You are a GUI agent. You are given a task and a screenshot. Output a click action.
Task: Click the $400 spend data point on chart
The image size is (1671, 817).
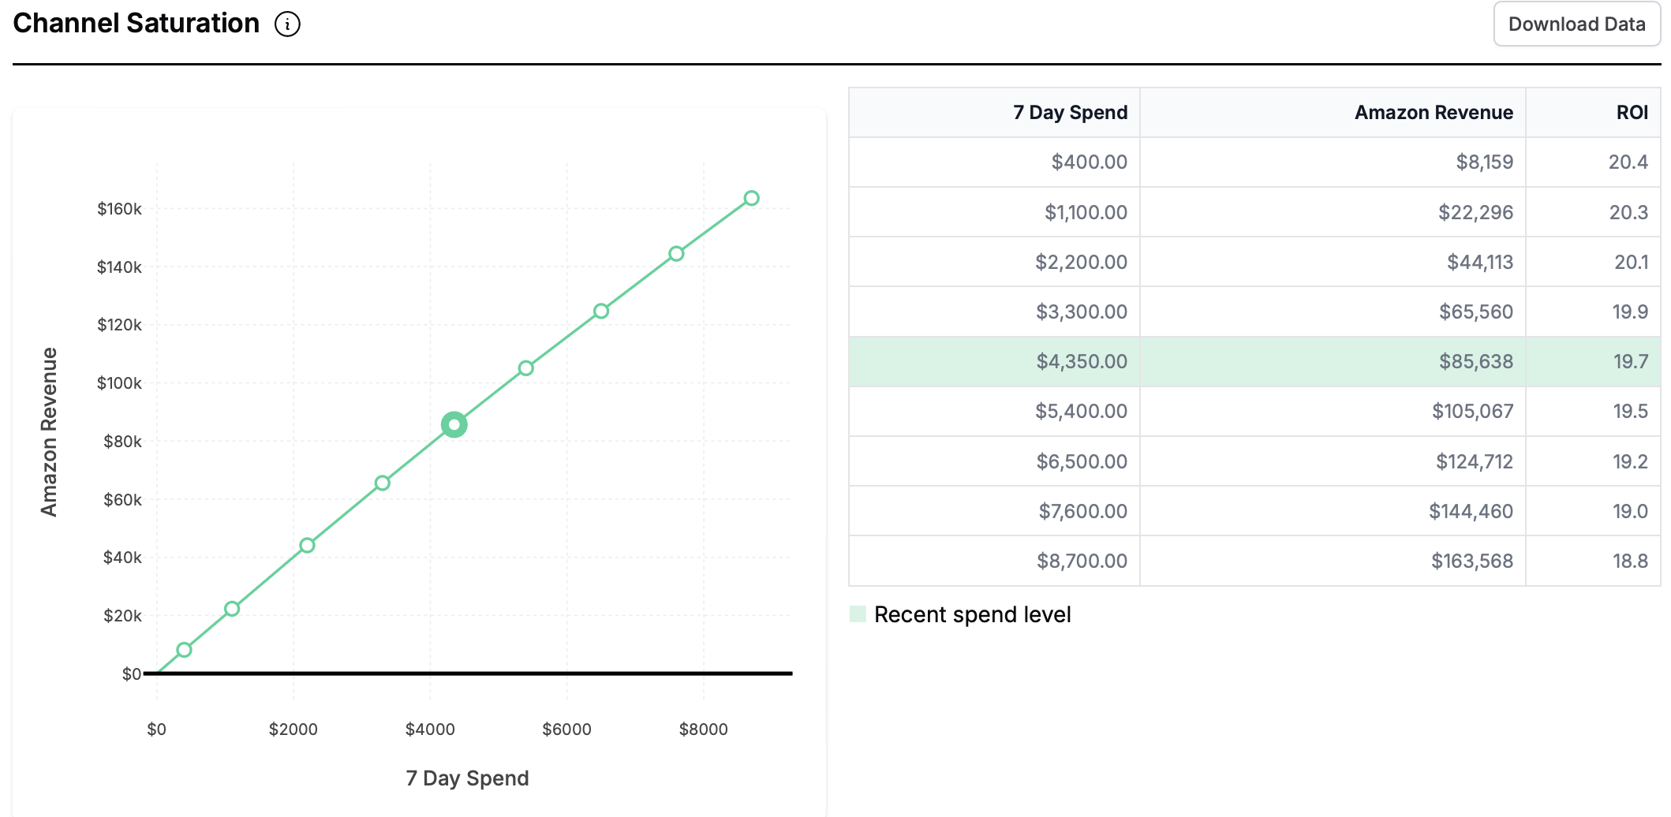[x=184, y=650]
